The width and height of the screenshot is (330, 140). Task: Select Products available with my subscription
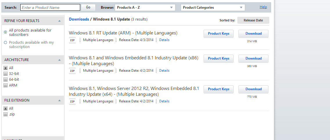(x=6, y=43)
